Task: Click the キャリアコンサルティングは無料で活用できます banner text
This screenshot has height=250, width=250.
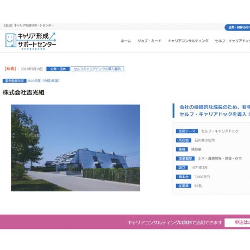Action: 174,223
